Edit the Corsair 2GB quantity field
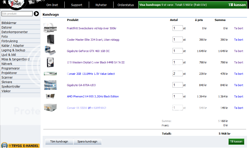The image size is (249, 148). pos(178,74)
